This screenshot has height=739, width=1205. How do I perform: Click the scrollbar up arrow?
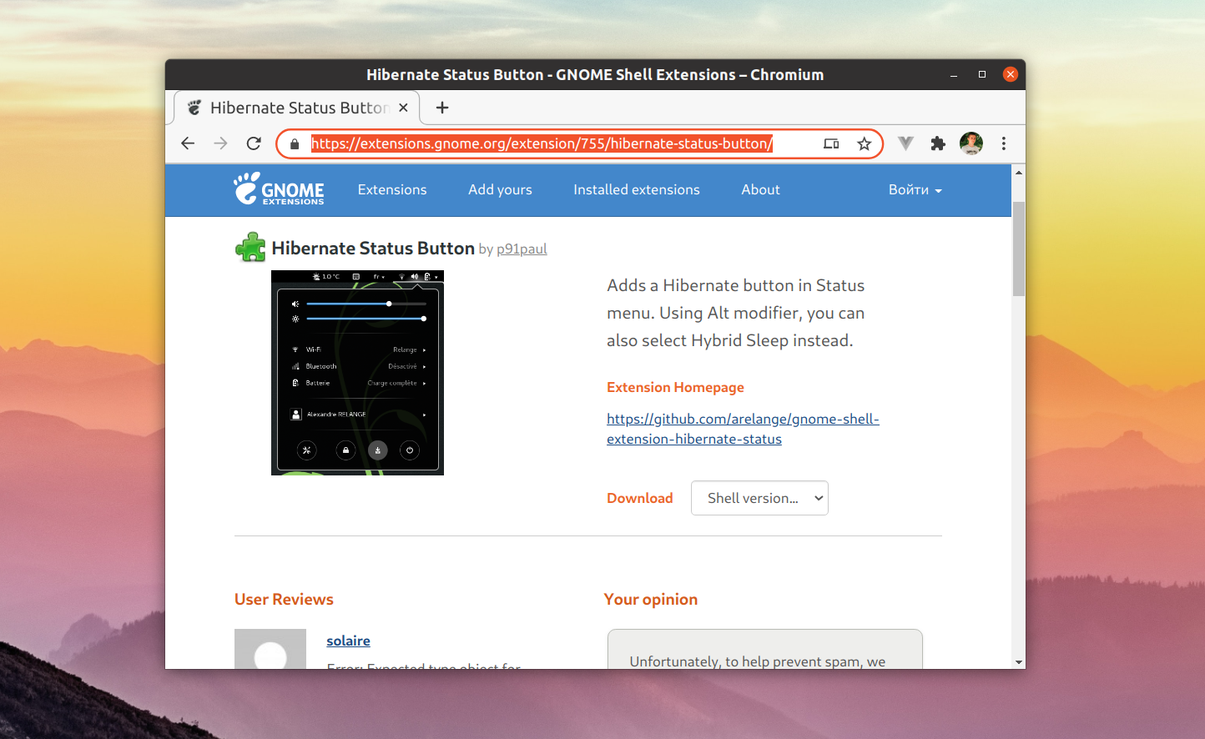tap(1019, 172)
